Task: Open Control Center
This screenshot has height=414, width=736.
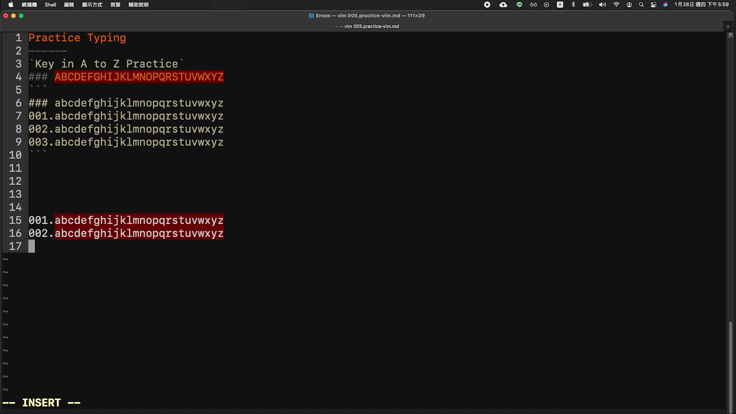Action: 654,5
